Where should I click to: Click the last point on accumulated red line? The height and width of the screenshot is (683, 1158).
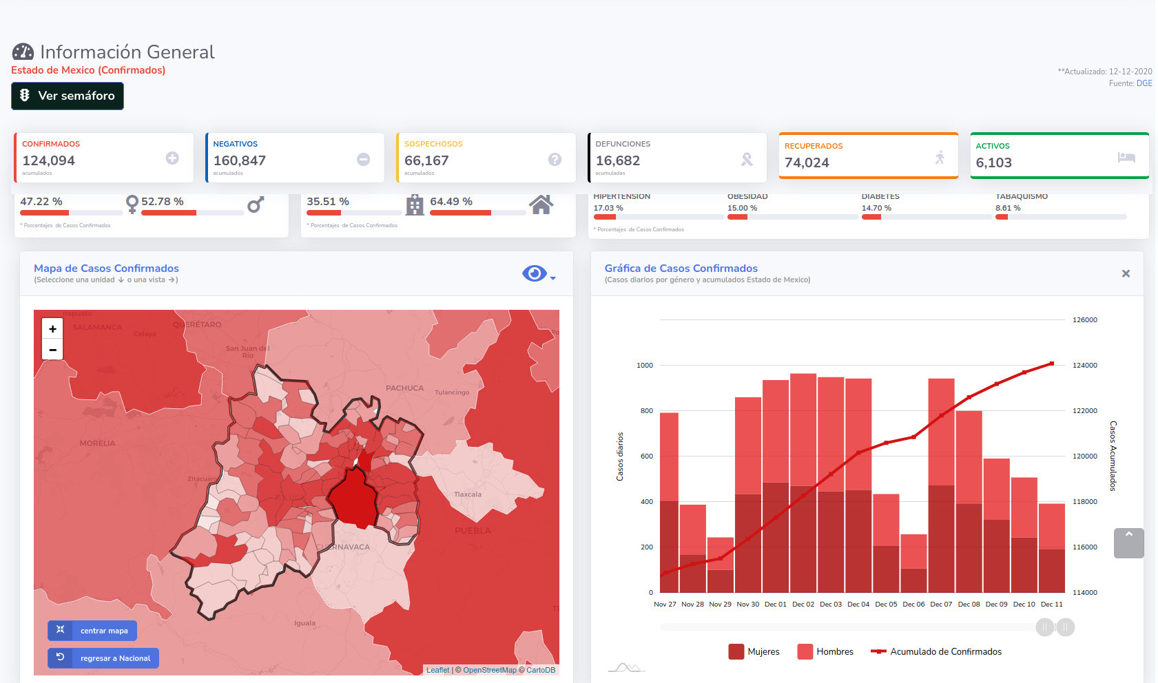coord(1052,364)
